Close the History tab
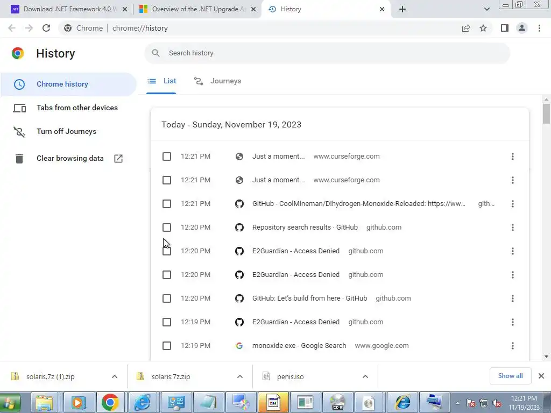Viewport: 551px width, 413px height. click(382, 9)
